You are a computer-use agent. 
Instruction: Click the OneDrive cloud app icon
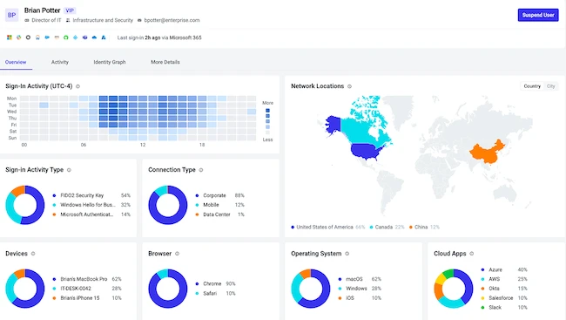click(x=94, y=37)
